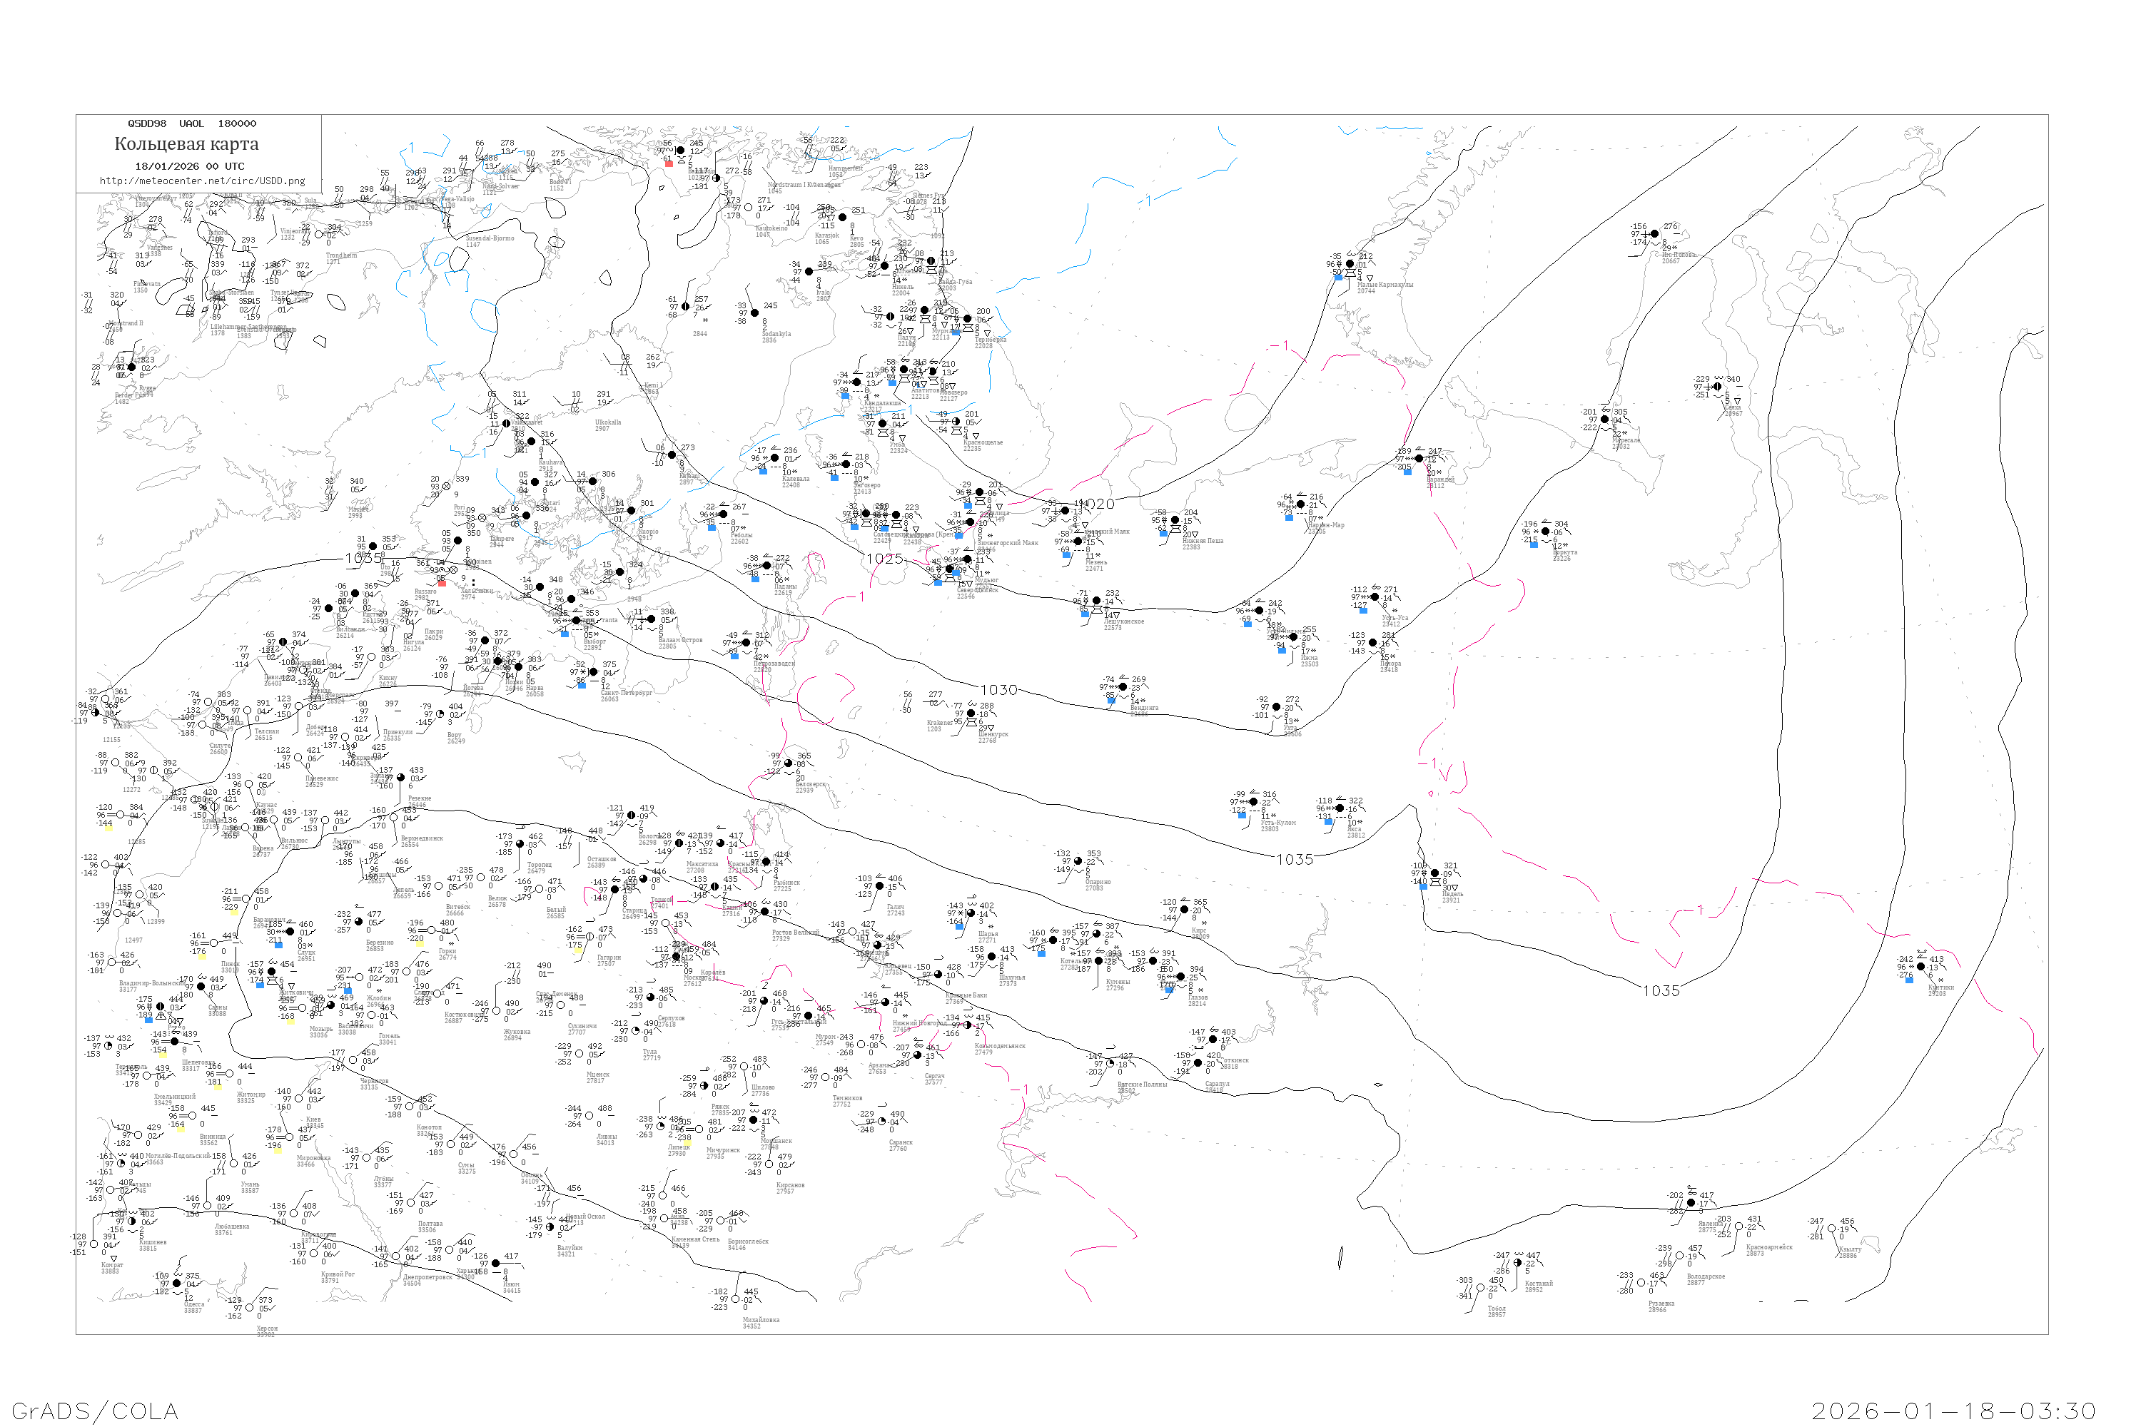Click the Кзылту station open circle
Image resolution: width=2141 pixels, height=1427 pixels.
point(1831,1229)
